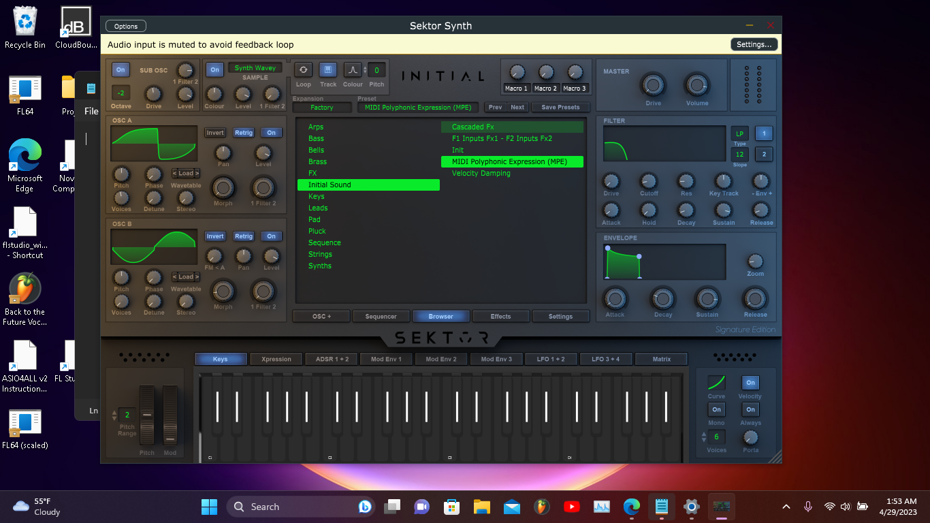
Task: Toggle the Always On switch
Action: point(750,409)
